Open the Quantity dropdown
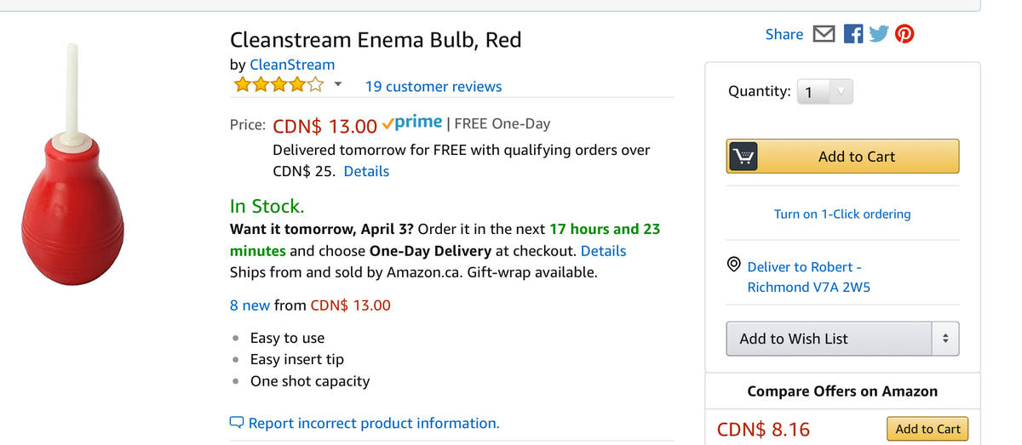The width and height of the screenshot is (1022, 445). [x=824, y=92]
